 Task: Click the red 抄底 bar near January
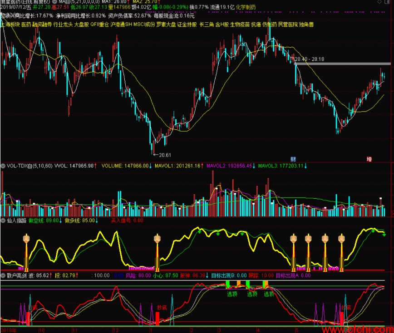(158, 318)
